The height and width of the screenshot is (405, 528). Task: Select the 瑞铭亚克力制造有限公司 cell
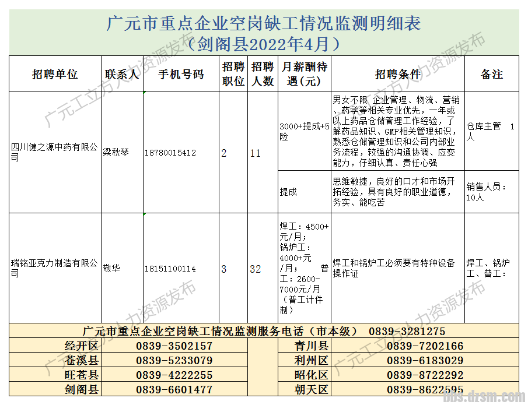[x=55, y=269]
